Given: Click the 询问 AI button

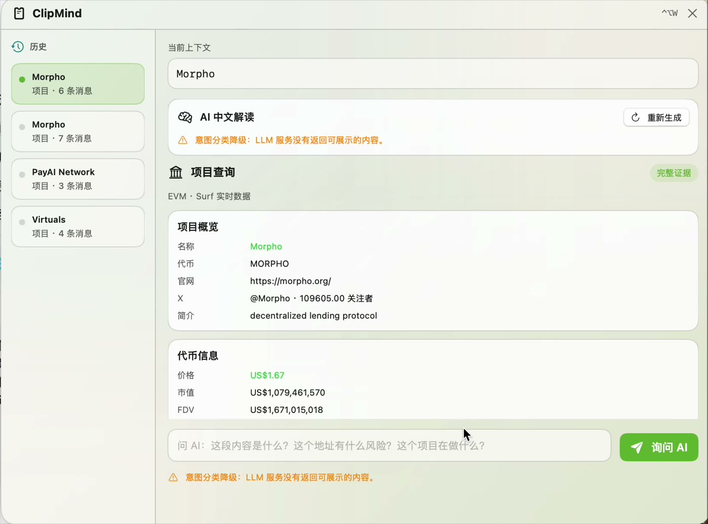Looking at the screenshot, I should click(x=659, y=447).
